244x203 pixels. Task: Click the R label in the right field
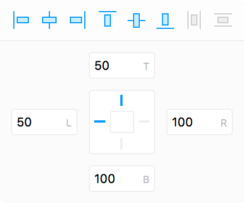pyautogui.click(x=223, y=123)
